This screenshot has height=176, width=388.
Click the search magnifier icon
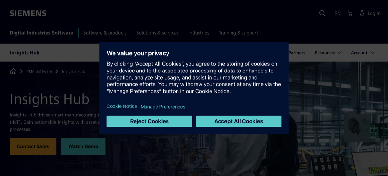coord(322,13)
